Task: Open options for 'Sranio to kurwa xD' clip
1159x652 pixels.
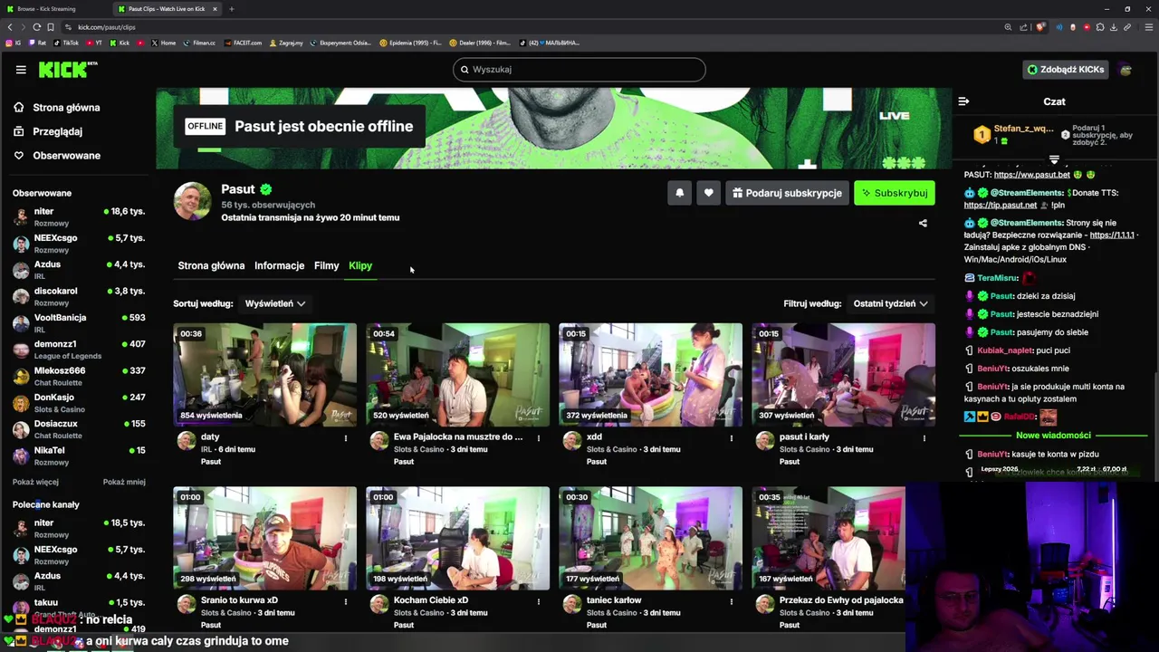Action: 345,601
